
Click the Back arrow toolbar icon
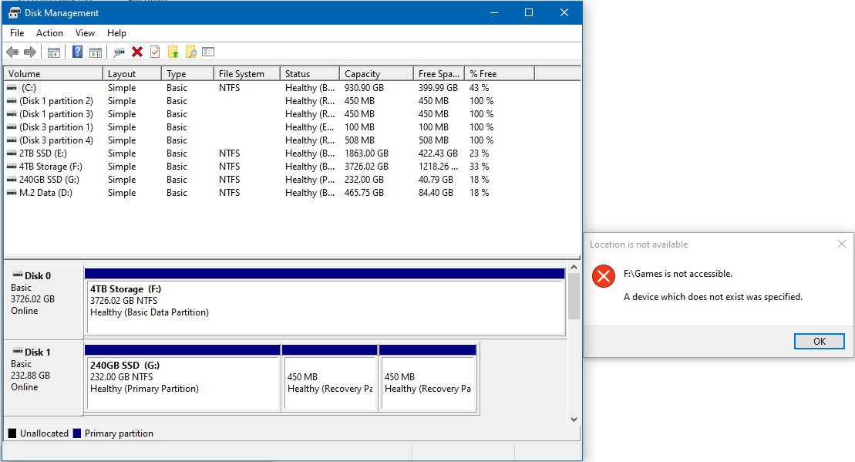coord(12,52)
